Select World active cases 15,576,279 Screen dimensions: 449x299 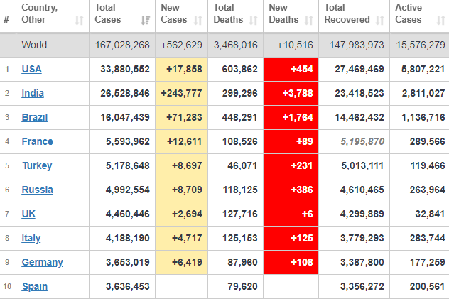(x=421, y=45)
